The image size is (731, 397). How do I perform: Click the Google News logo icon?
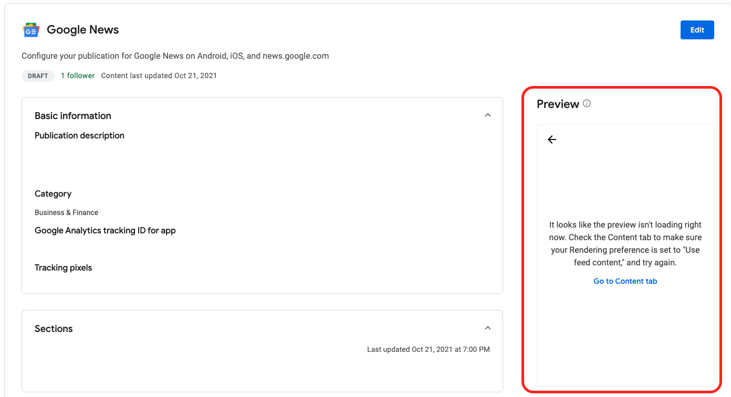click(31, 30)
